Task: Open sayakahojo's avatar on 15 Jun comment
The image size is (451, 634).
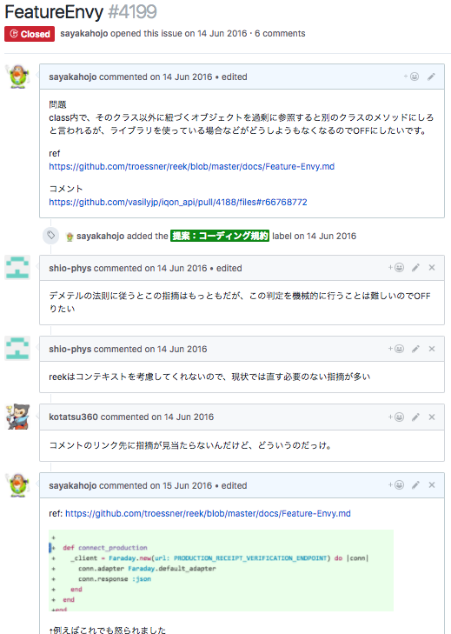Action: 17,484
